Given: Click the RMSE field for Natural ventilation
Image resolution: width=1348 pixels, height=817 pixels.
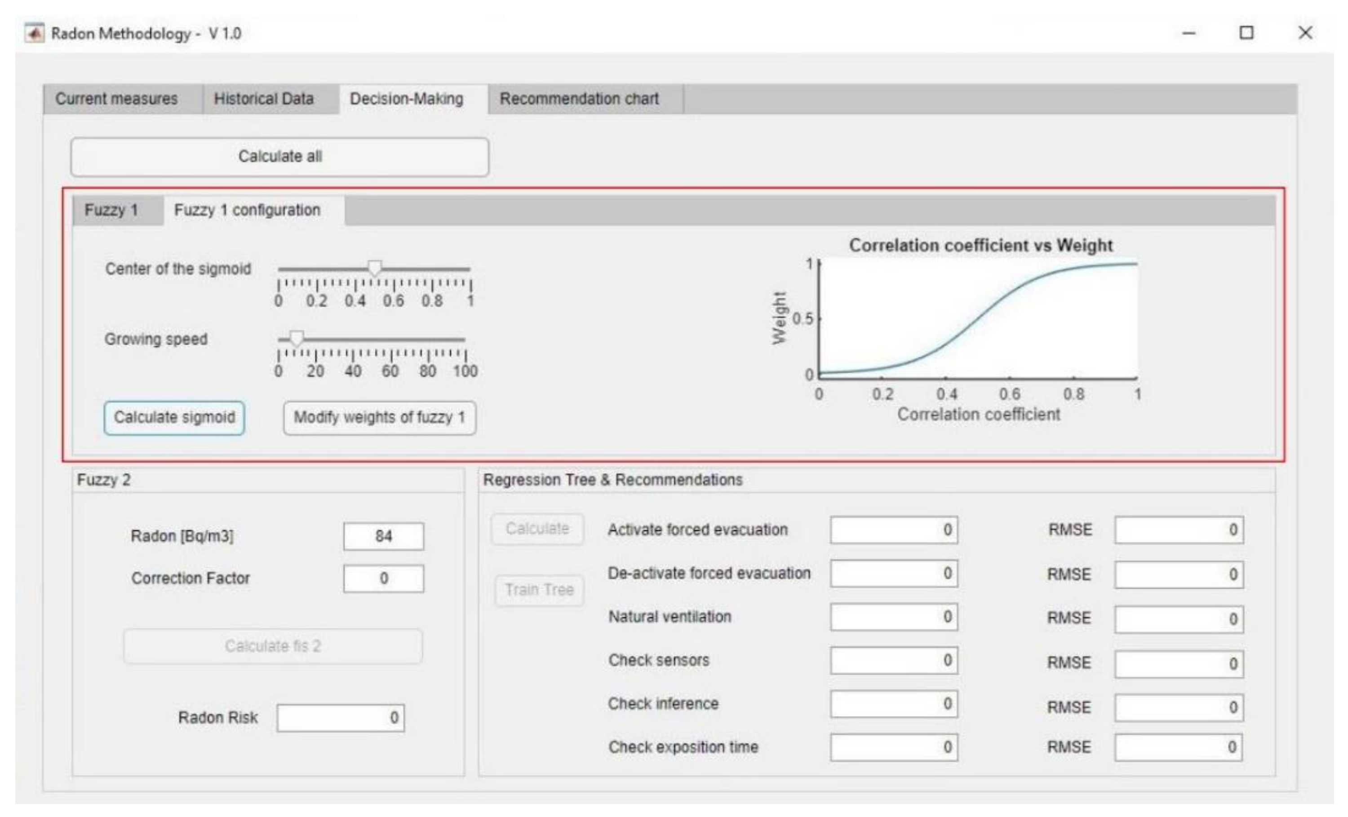Looking at the screenshot, I should 1179,619.
